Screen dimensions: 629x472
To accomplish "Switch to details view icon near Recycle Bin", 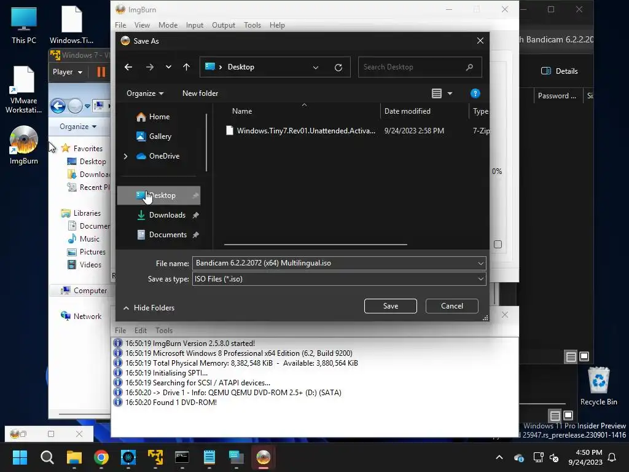I will [555, 415].
